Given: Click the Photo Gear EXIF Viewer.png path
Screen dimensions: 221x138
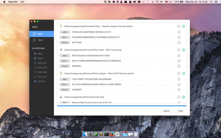Looking at the screenshot, I should point(93,50).
